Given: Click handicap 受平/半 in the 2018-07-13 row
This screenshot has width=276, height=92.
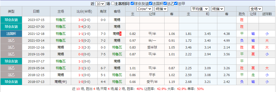Looking at the screenshot, I should (x=152, y=82).
